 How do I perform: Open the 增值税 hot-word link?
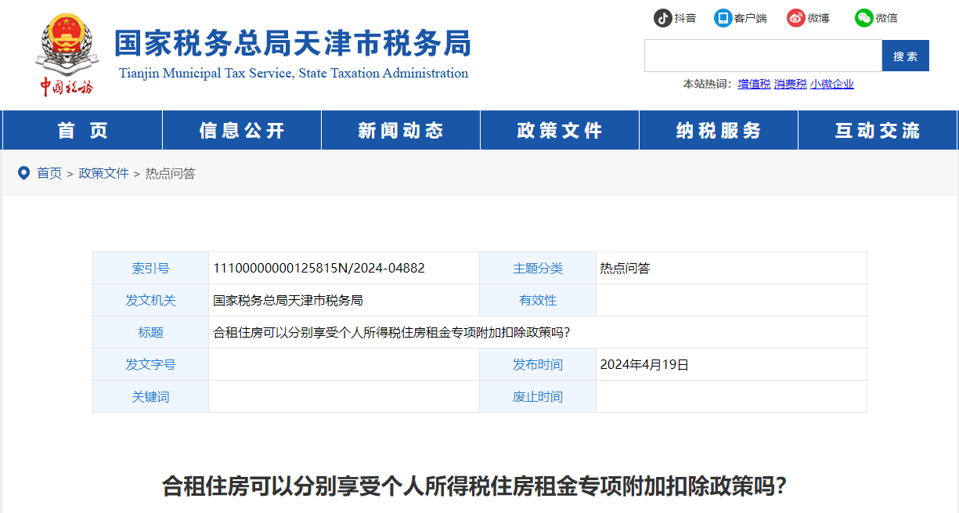754,84
